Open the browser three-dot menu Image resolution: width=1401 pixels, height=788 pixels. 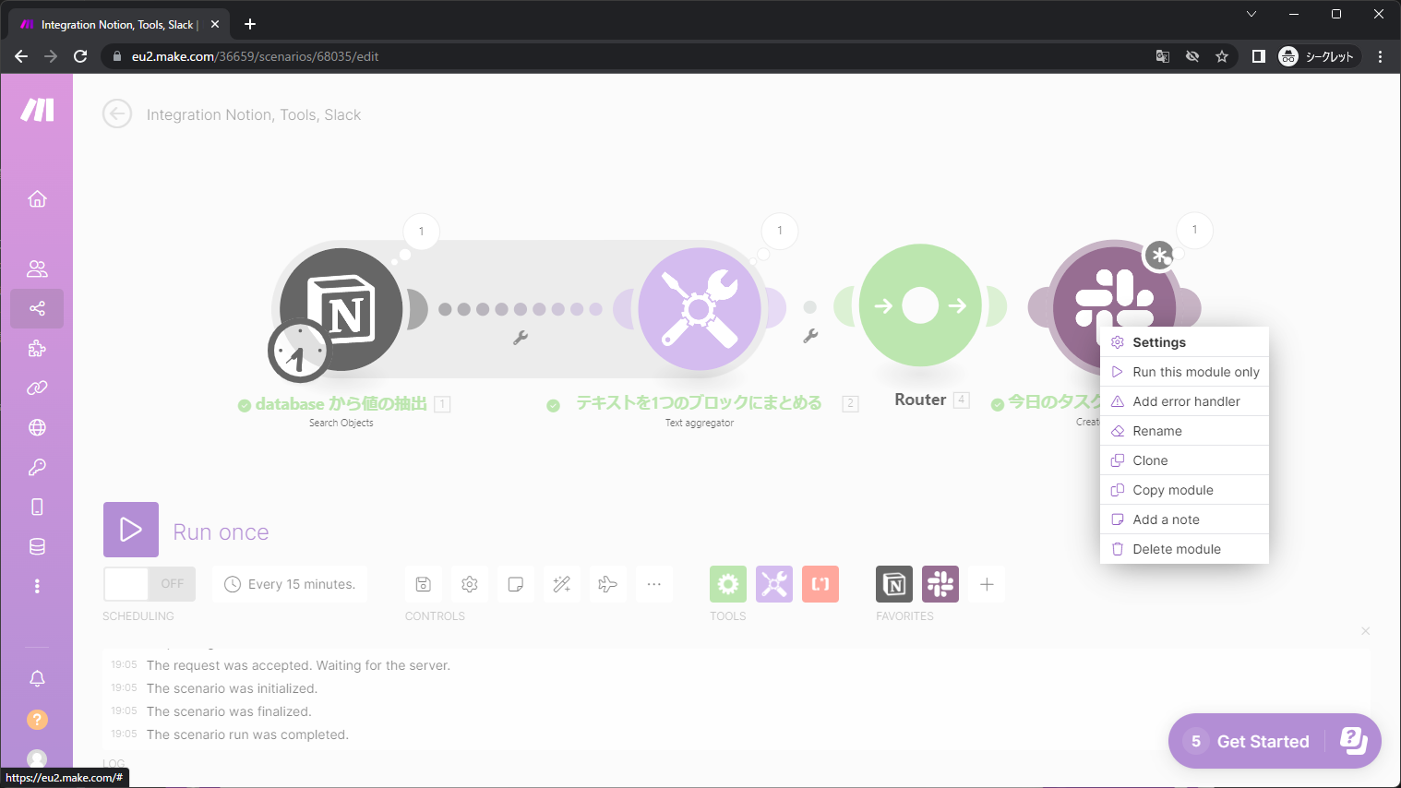click(1380, 56)
